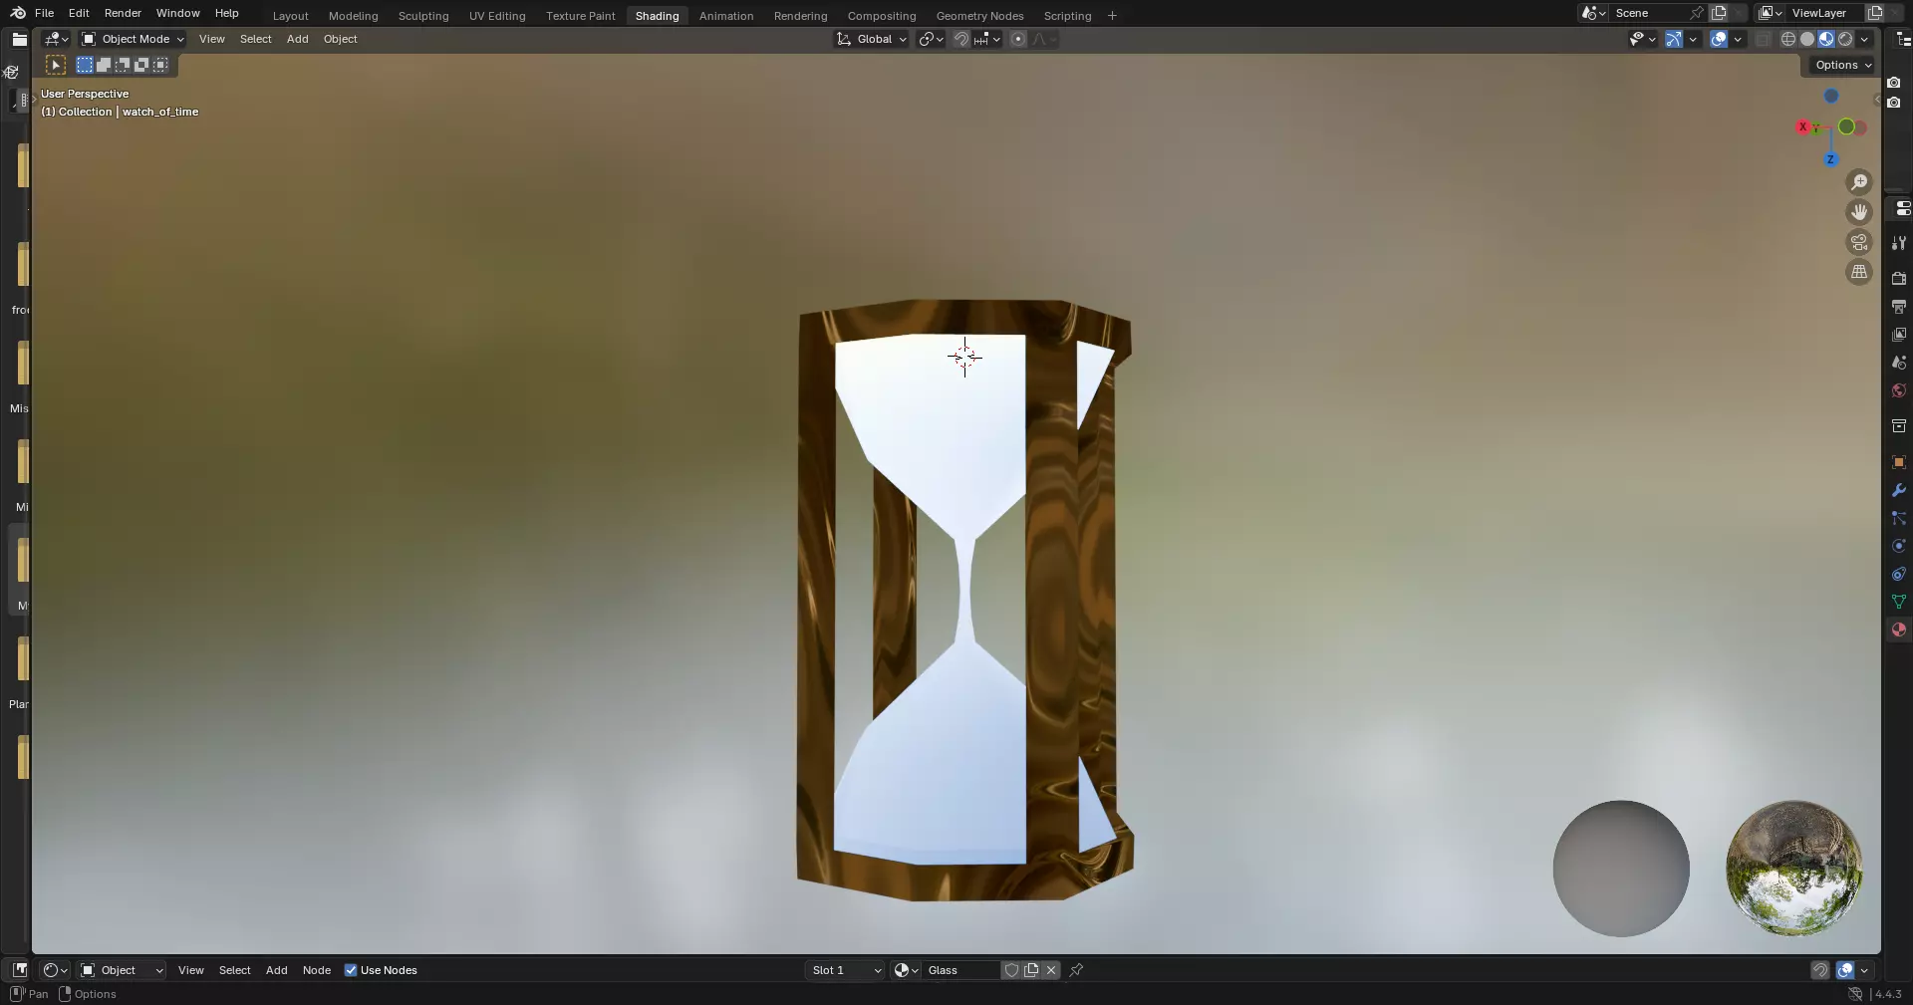Click the pan hand icon in the viewport
The image size is (1913, 1005).
(1859, 212)
